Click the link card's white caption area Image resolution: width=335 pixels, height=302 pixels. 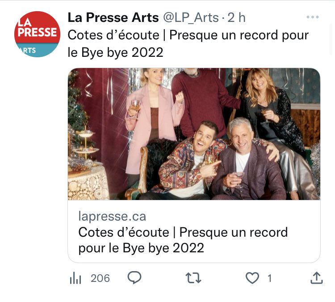[194, 231]
